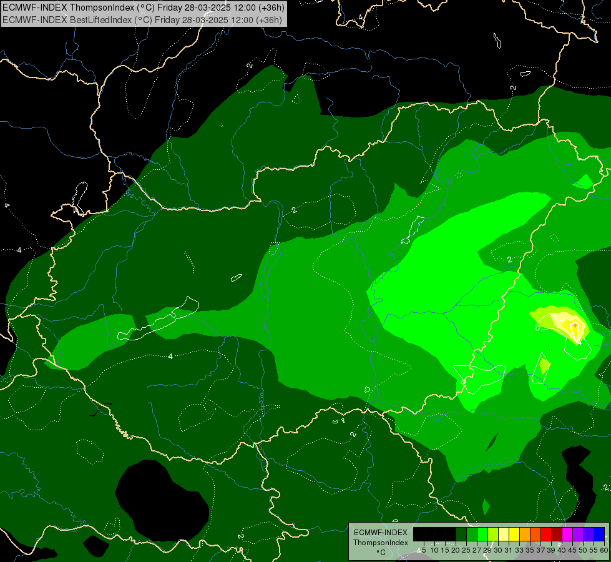Click the legend label ThompsonIndex

[x=381, y=543]
